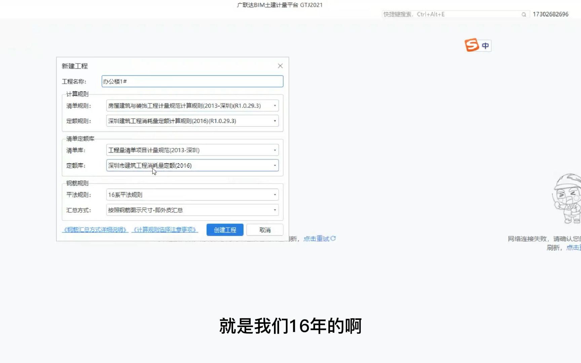The image size is (581, 363).
Task: Click account number 17302682696
Action: (x=550, y=14)
